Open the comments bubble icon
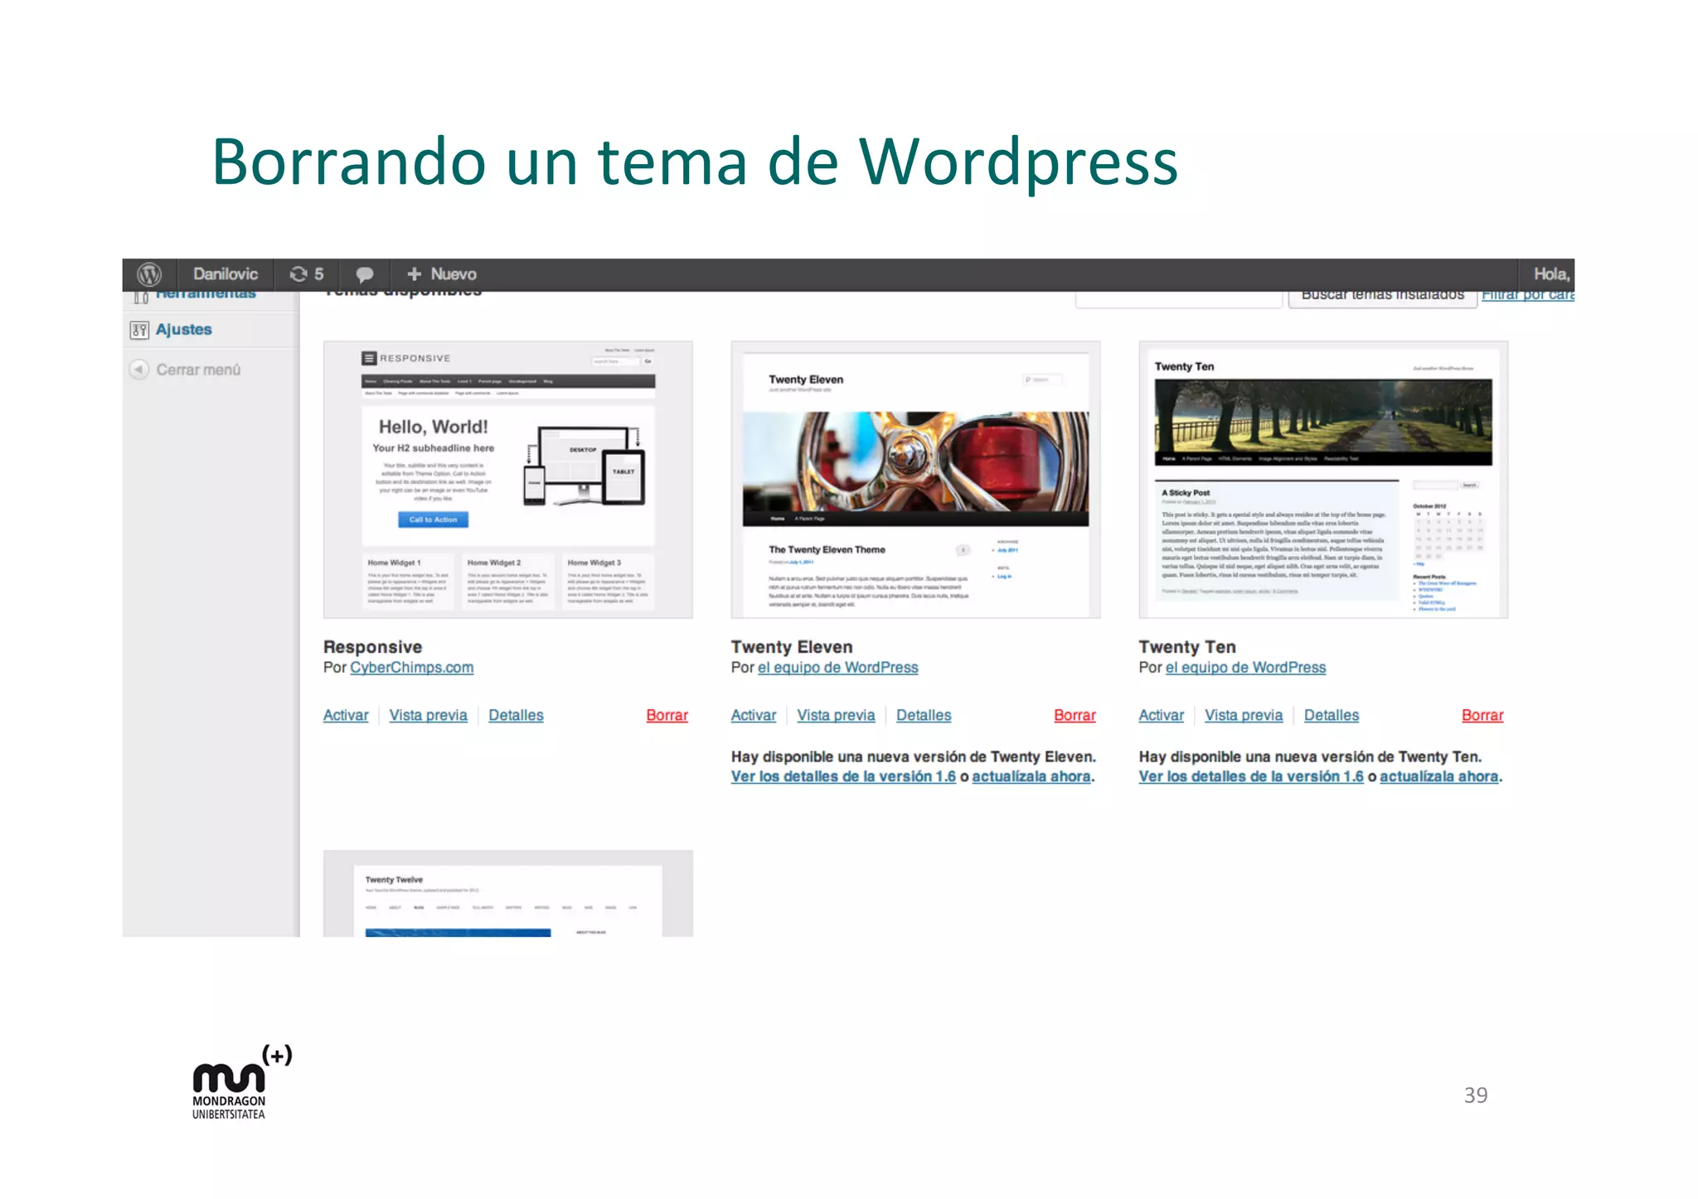1698x1199 pixels. pos(364,274)
